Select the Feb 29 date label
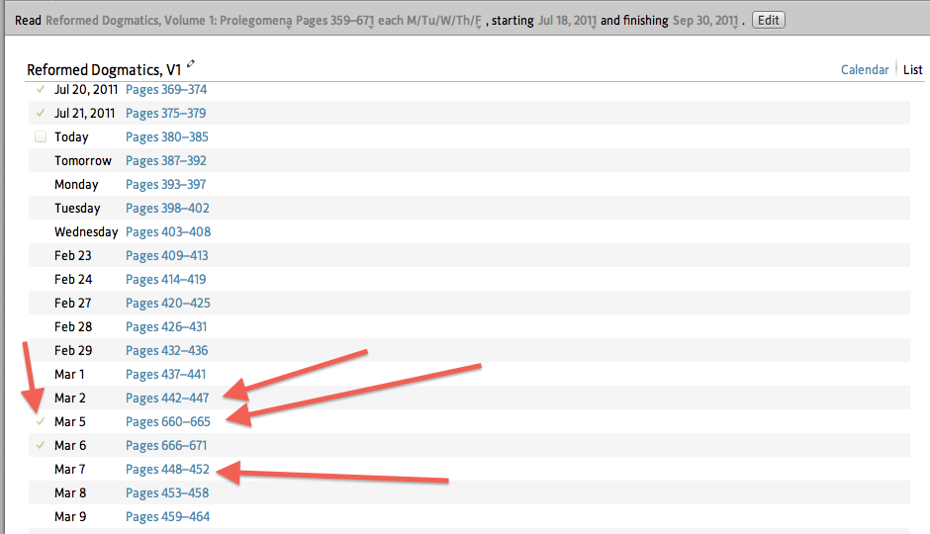 tap(73, 350)
